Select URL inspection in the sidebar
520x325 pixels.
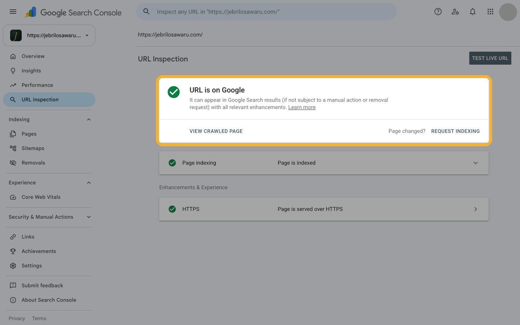[x=49, y=99]
